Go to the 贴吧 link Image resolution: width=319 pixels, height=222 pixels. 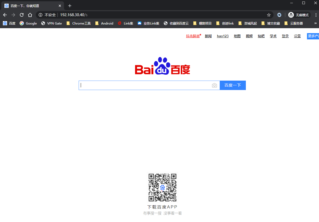pos(261,36)
